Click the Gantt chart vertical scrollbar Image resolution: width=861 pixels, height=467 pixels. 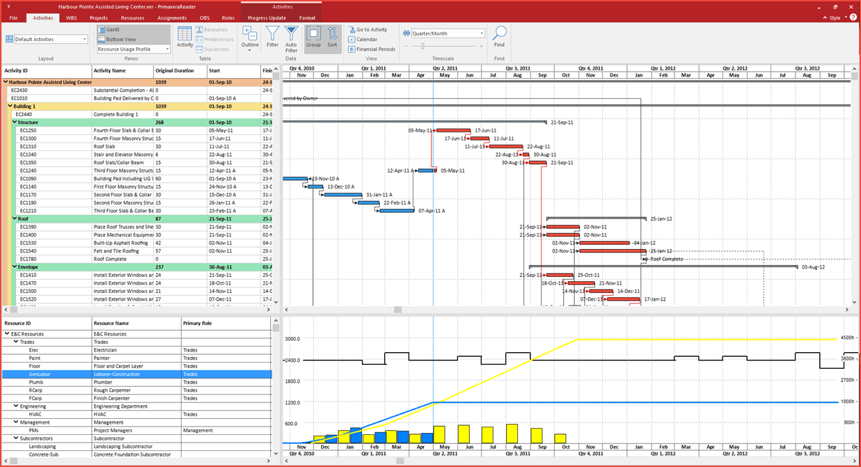pos(855,186)
